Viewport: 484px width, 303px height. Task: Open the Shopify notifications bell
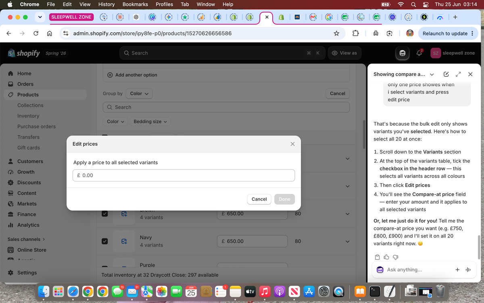[419, 53]
